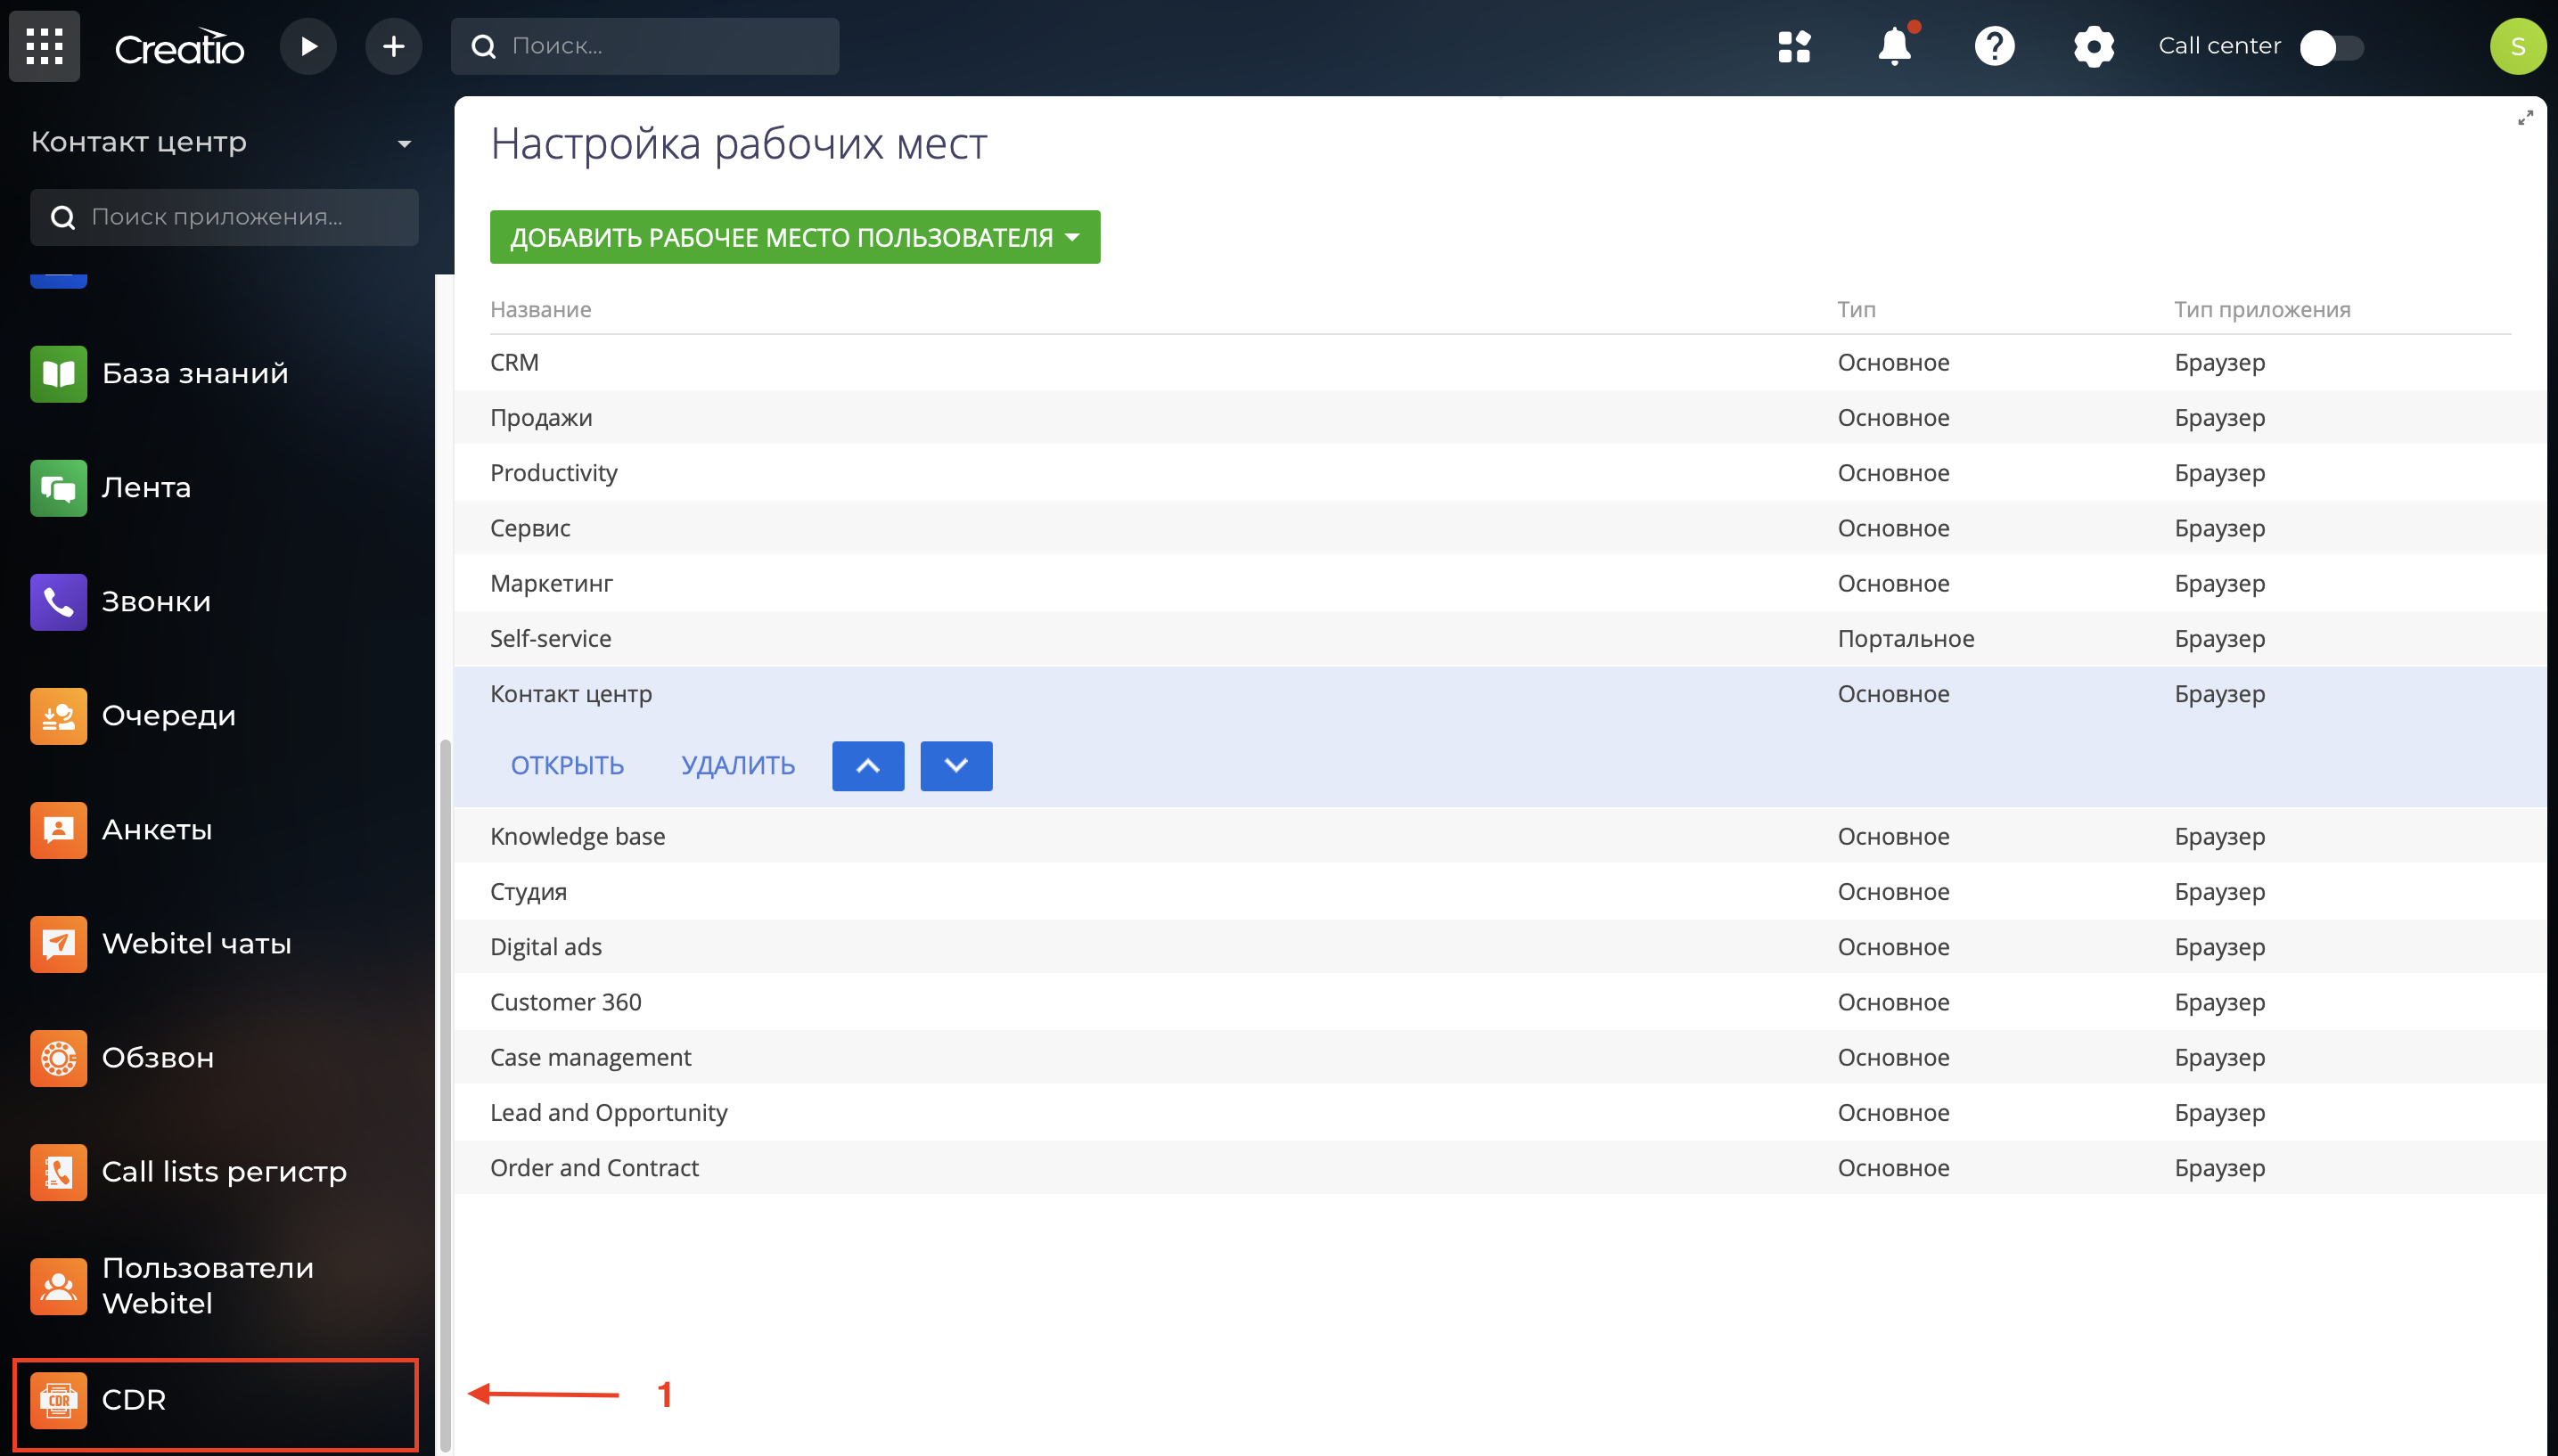Select the CRM workplace row
Image resolution: width=2558 pixels, height=1456 pixels.
pyautogui.click(x=1500, y=362)
